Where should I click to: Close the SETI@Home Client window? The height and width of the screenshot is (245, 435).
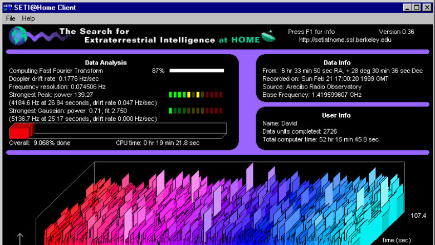427,7
